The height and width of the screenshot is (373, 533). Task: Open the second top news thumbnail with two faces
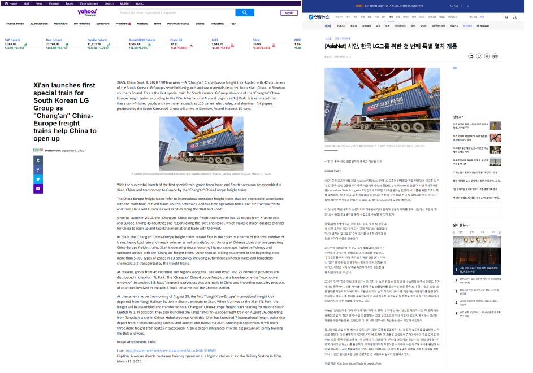pos(496,138)
